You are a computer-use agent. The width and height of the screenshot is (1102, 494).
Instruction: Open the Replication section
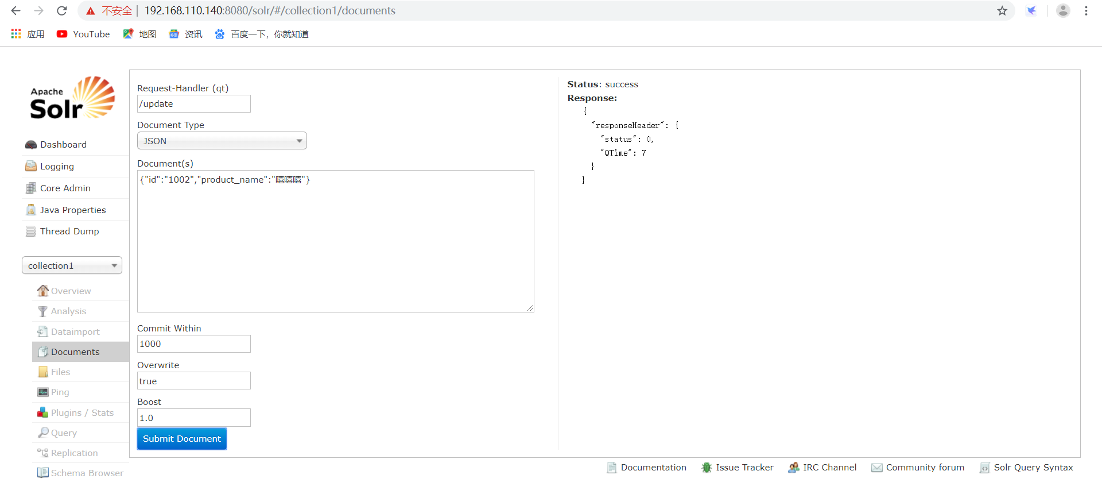click(74, 453)
